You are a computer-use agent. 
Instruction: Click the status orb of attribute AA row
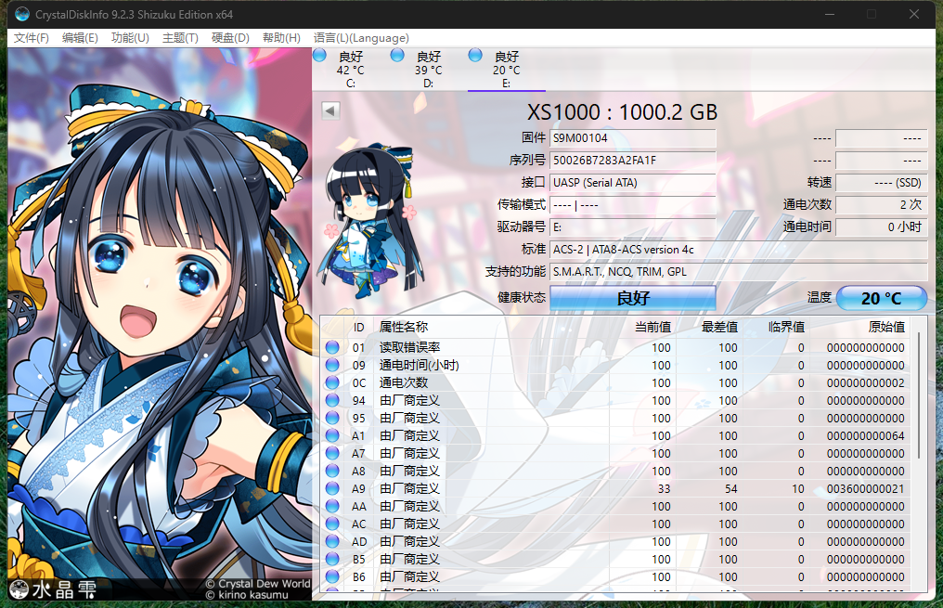[x=332, y=506]
